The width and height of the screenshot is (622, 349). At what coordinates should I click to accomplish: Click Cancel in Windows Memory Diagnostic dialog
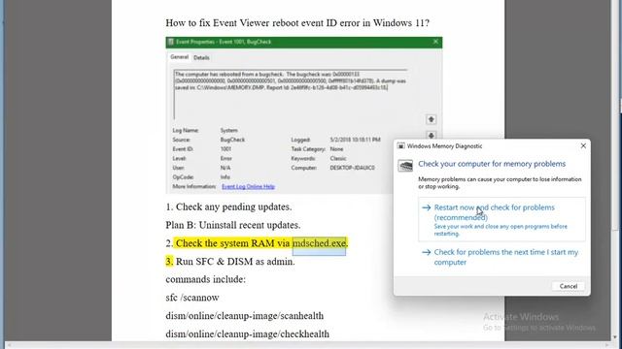click(x=568, y=286)
